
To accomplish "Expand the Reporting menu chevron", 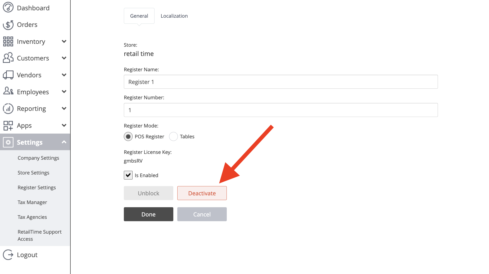I will click(x=64, y=108).
